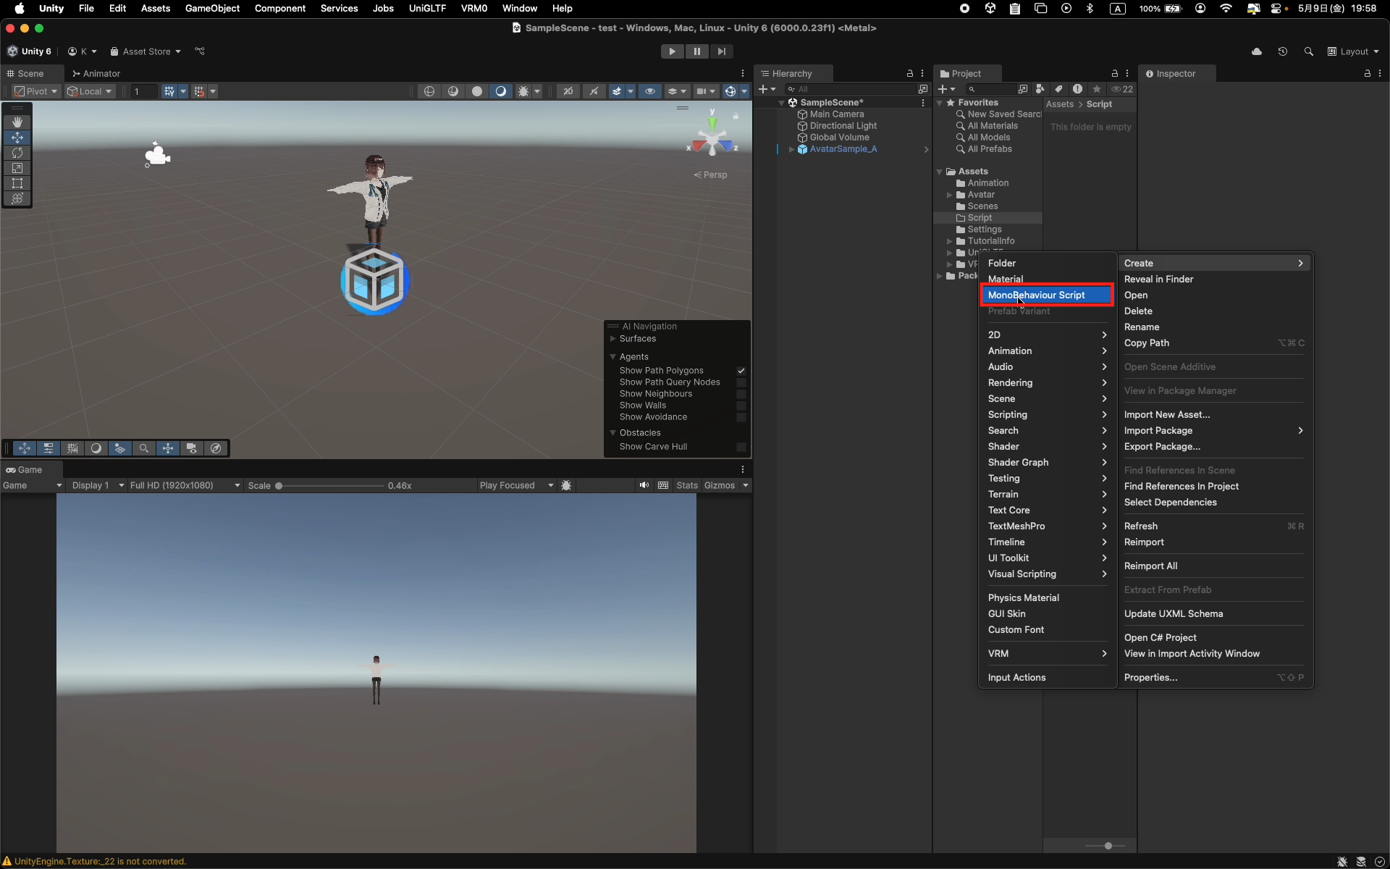Viewport: 1390px width, 869px height.
Task: Click Reveal in Finder menu item
Action: 1215,279
